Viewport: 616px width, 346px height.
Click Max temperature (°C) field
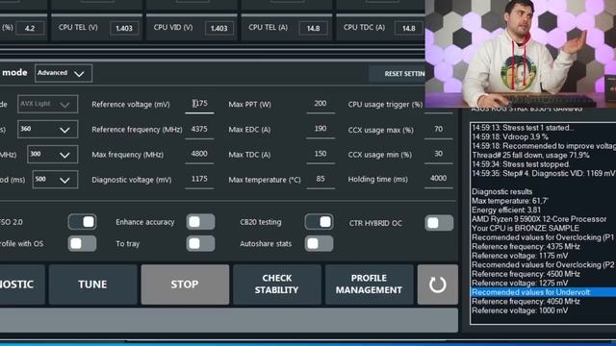pos(321,180)
